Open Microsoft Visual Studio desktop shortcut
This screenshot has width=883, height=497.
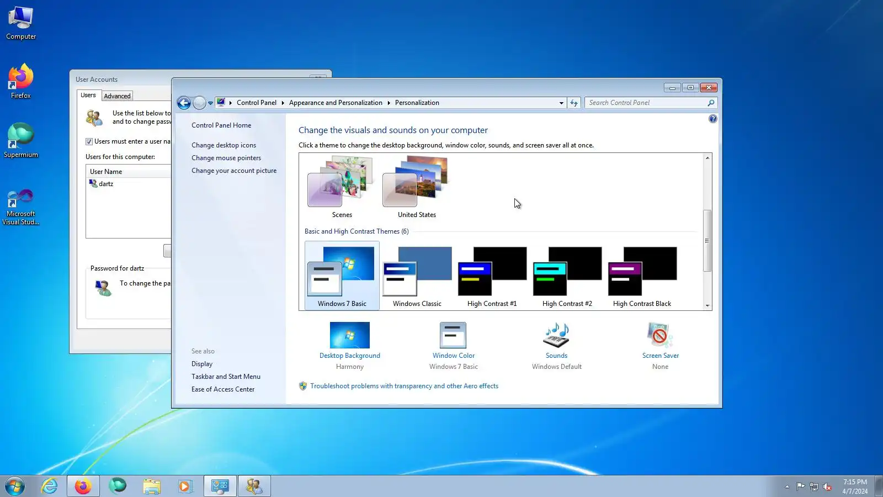pos(21,207)
